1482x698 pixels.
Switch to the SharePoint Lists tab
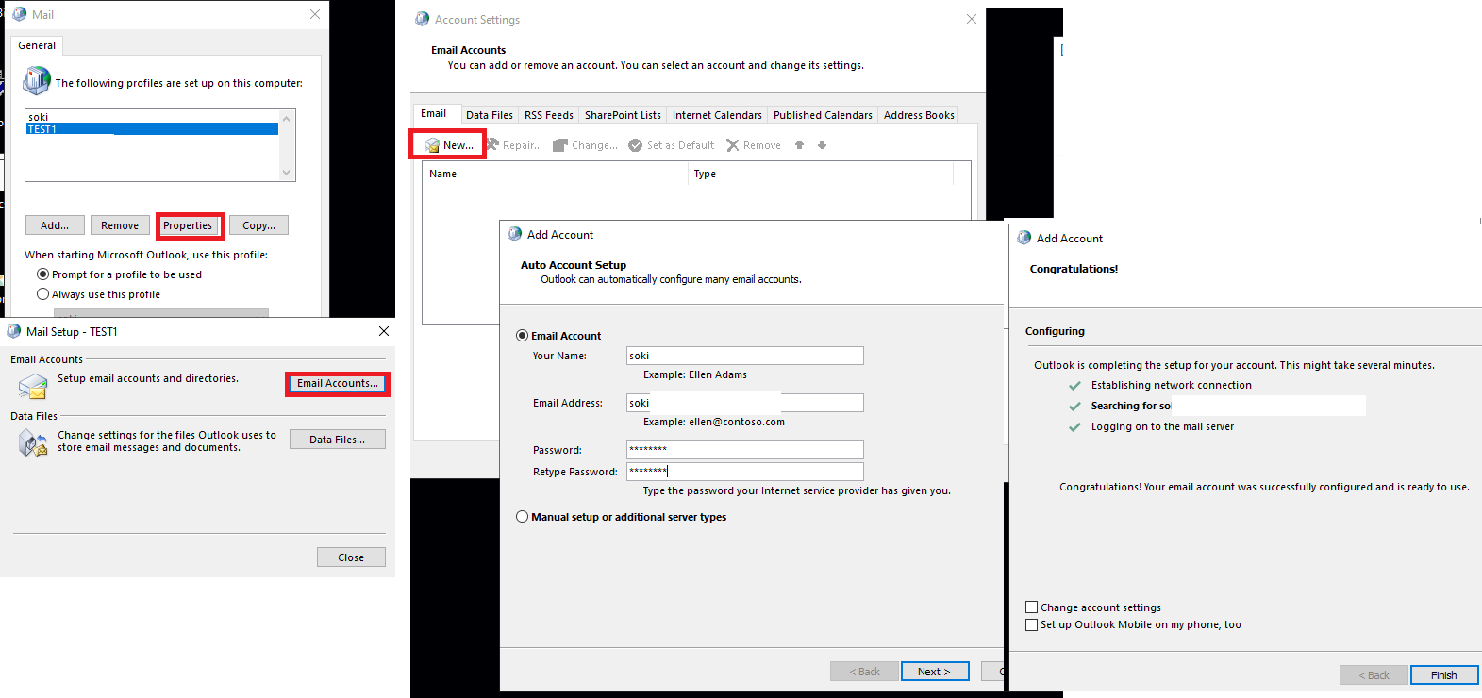coord(623,115)
